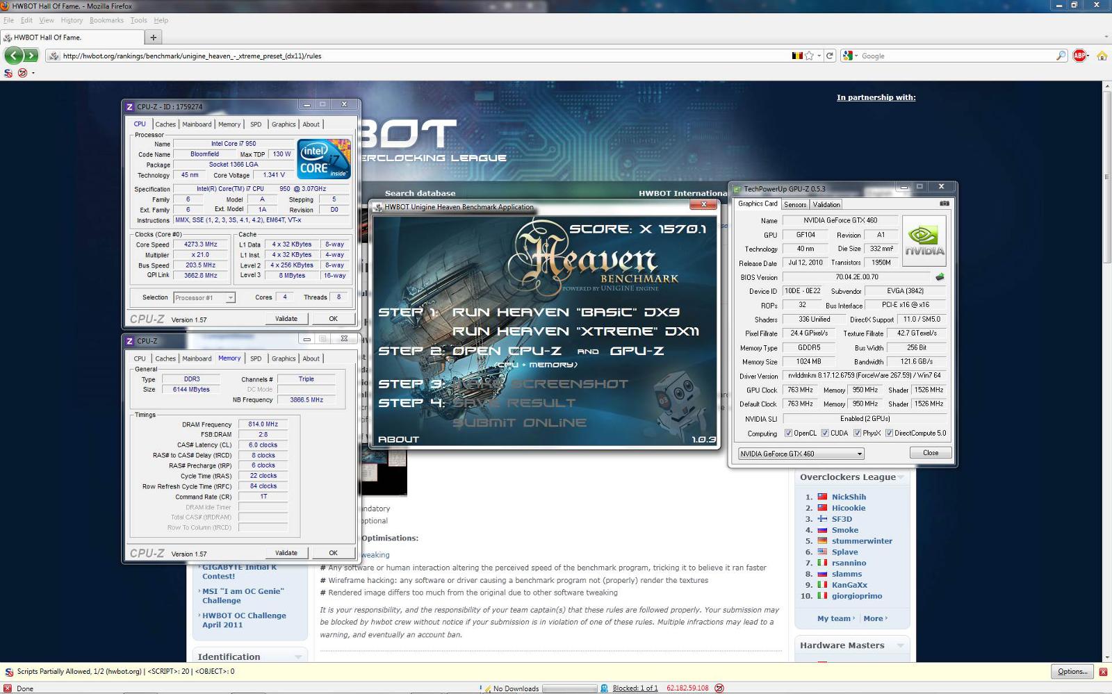
Task: Click the NoScript Options... button
Action: point(1072,671)
